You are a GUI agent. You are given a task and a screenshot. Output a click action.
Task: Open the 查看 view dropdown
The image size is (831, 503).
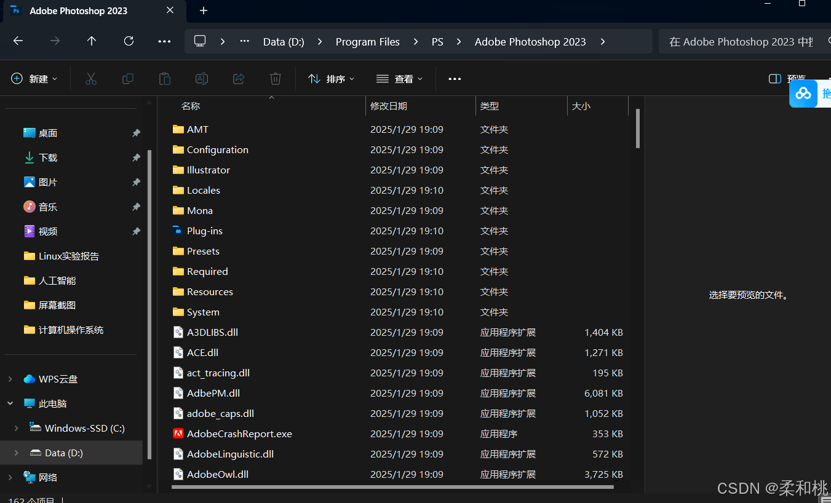pos(400,79)
